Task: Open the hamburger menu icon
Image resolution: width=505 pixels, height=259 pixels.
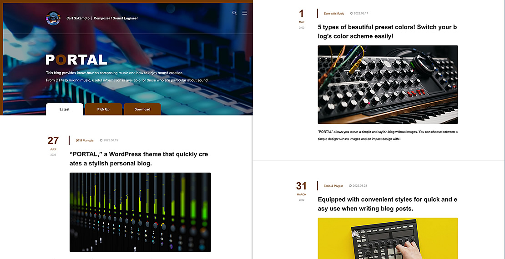Action: (x=245, y=13)
